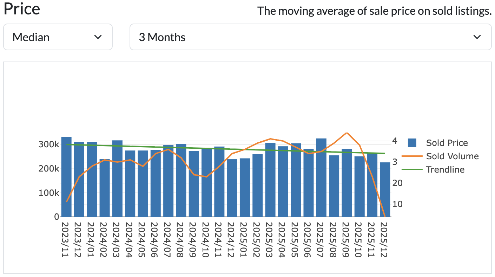Screen dimensions: 495x277
Task: Toggle Sold Volume visibility in the legend
Action: click(453, 156)
